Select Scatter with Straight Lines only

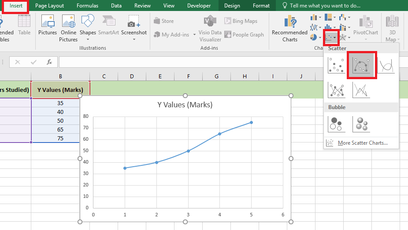(x=361, y=90)
